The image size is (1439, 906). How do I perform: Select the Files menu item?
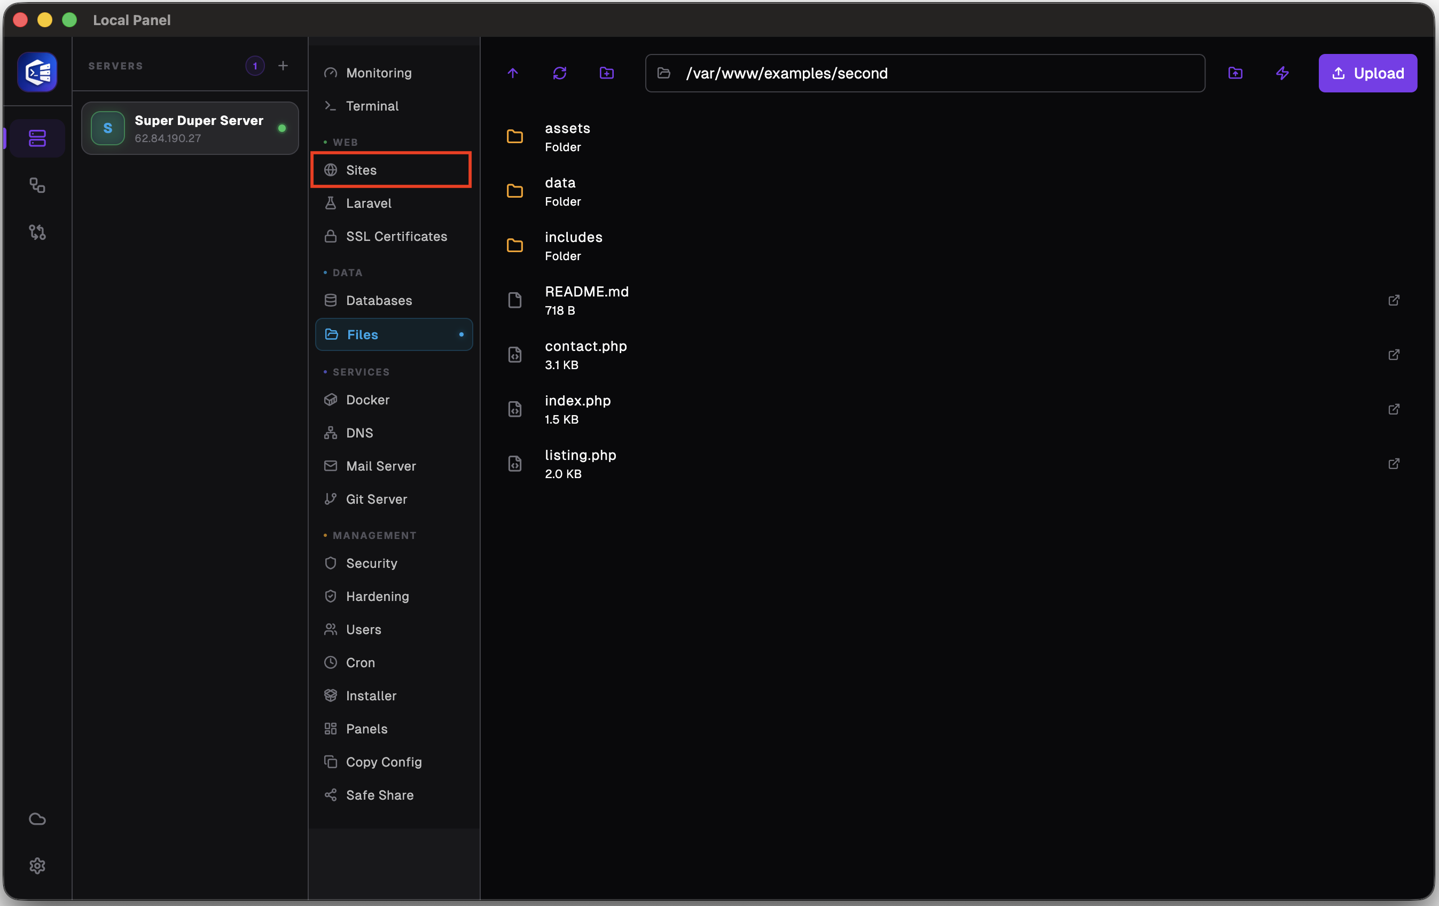click(x=394, y=334)
